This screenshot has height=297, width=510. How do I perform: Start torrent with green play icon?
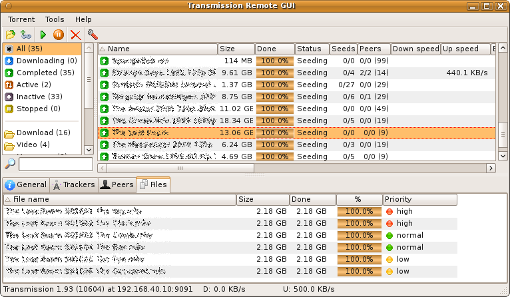click(x=43, y=35)
